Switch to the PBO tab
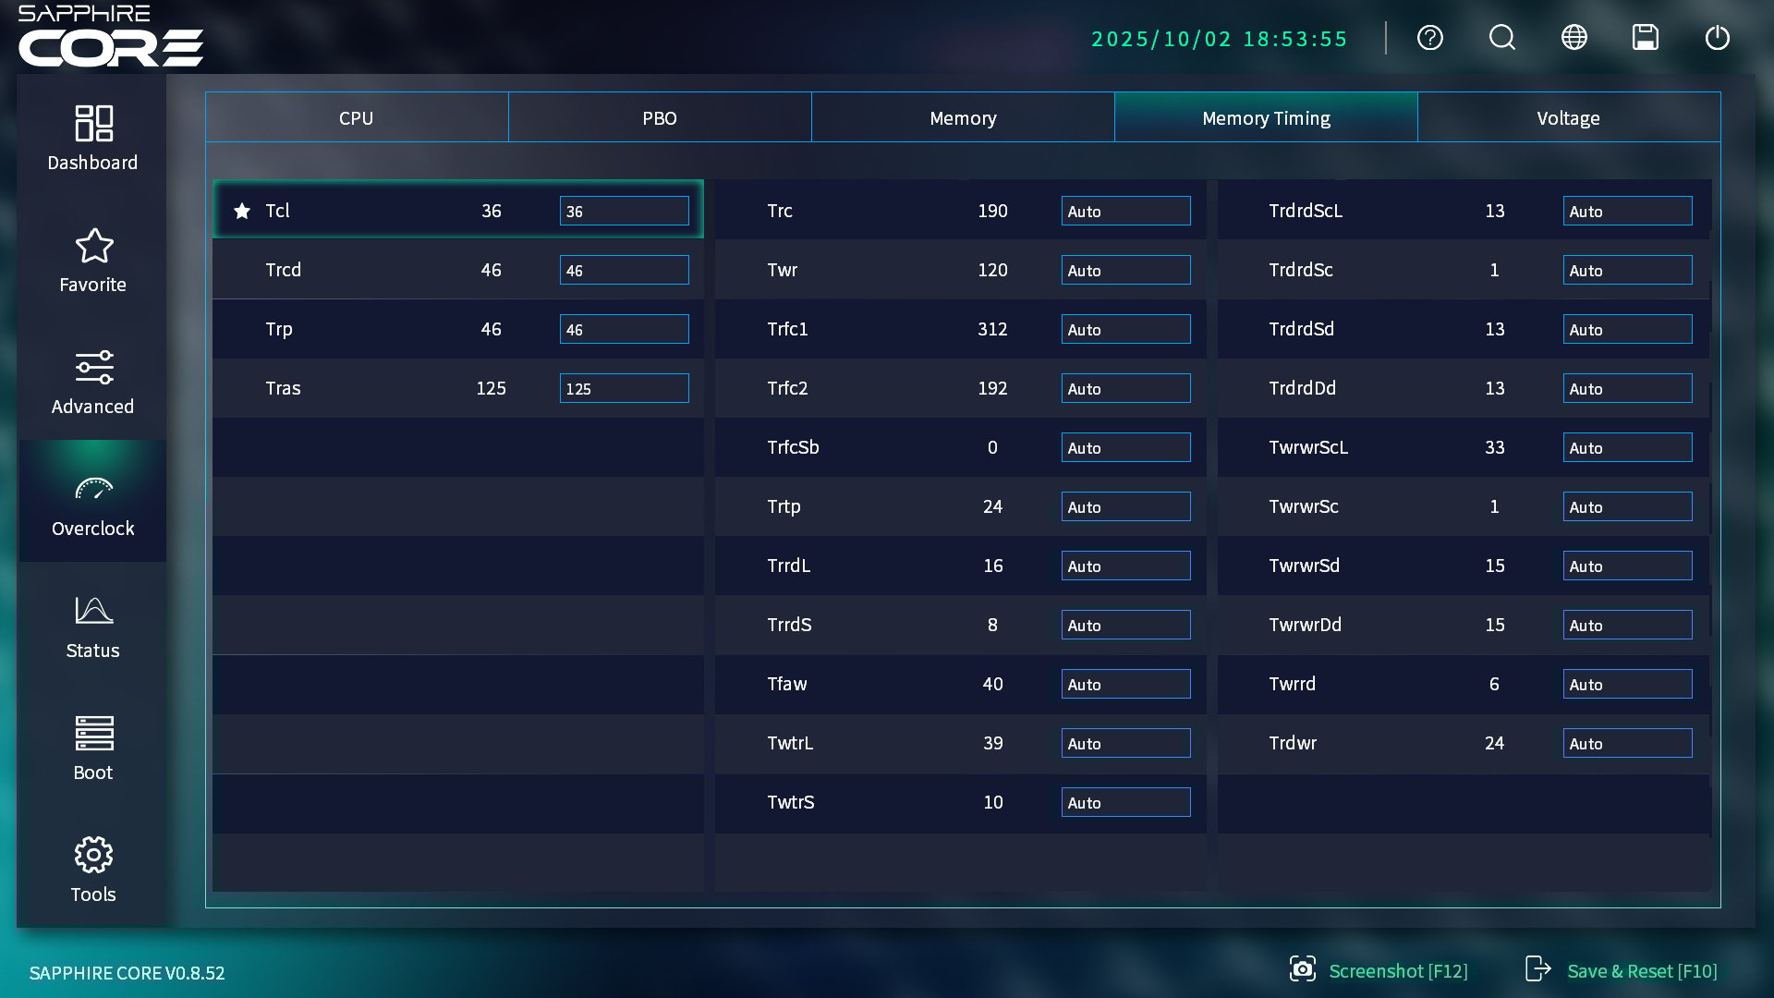 click(x=660, y=118)
